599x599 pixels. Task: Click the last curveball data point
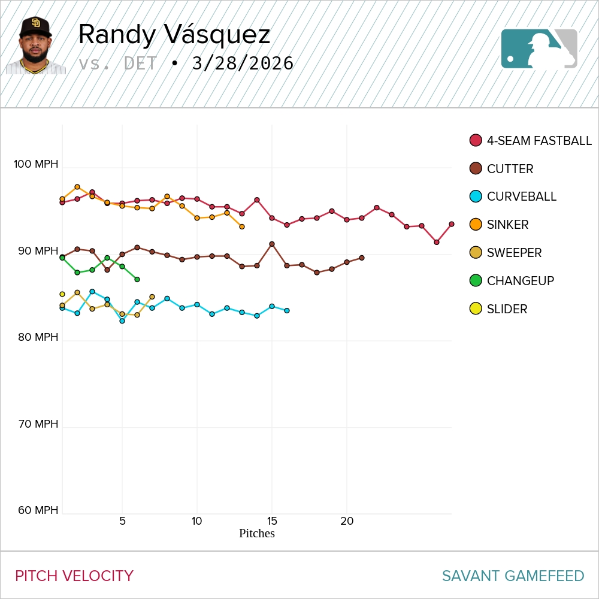coord(287,310)
